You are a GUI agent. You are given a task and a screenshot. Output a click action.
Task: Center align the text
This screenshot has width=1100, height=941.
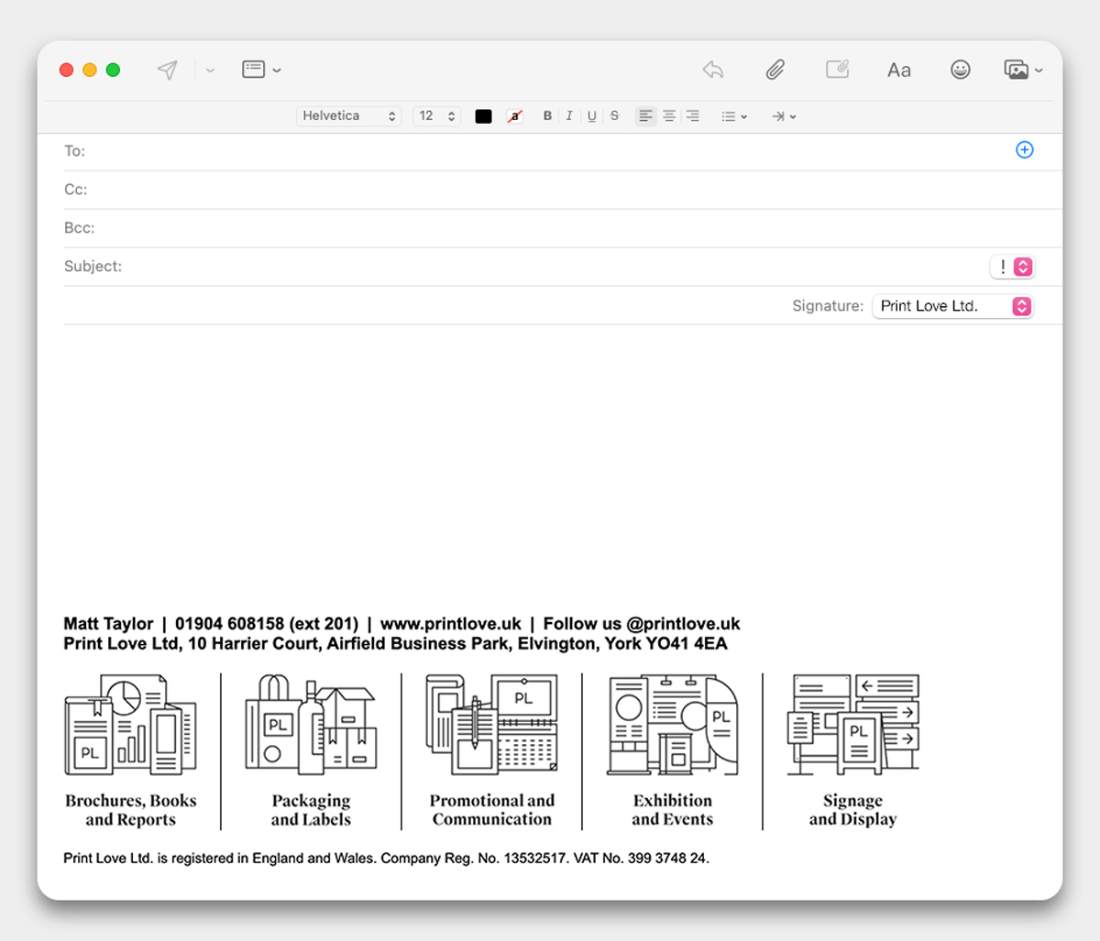click(669, 116)
